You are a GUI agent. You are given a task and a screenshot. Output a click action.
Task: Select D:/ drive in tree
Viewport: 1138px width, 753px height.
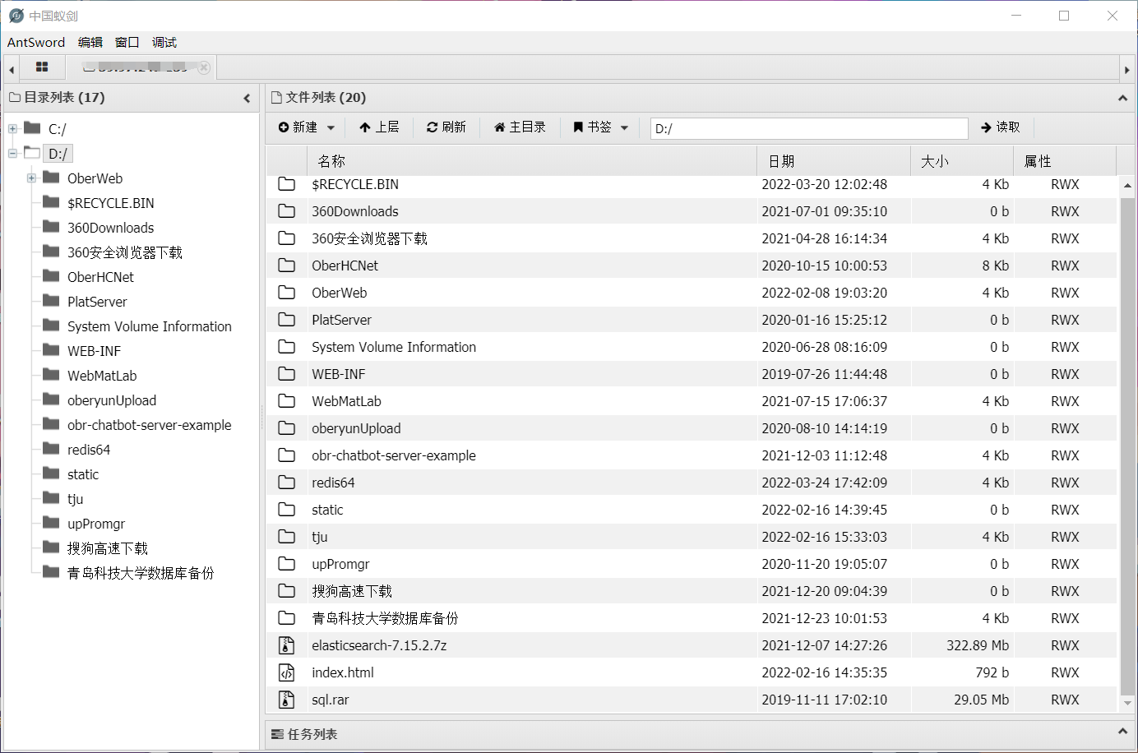pos(58,154)
